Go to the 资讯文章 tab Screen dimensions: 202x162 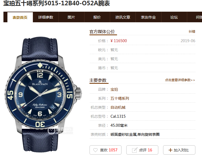coord(123,17)
